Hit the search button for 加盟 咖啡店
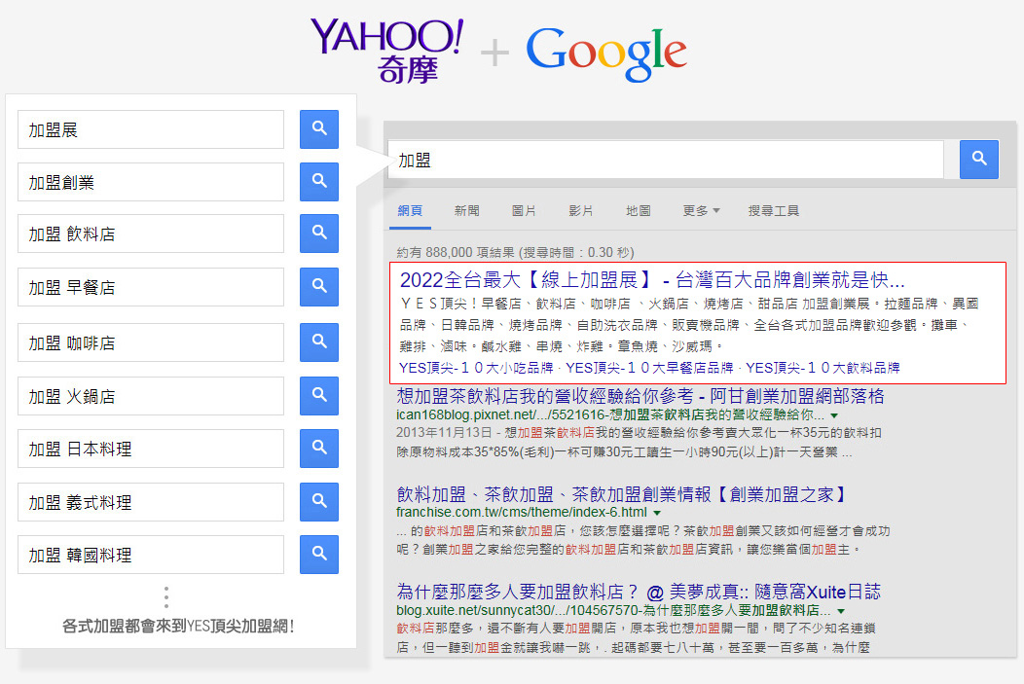Image resolution: width=1024 pixels, height=684 pixels. [318, 342]
